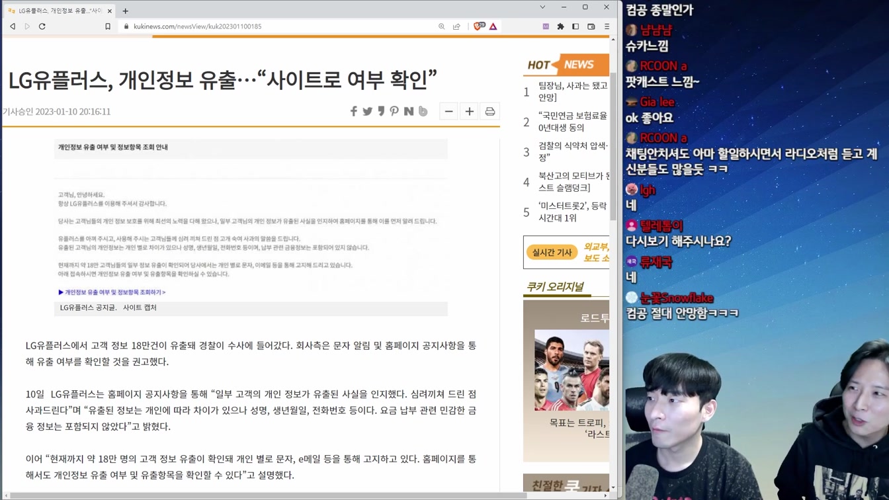889x500 pixels.
Task: Click the scroll-down arrow of vertical scrollbar
Action: click(x=613, y=487)
